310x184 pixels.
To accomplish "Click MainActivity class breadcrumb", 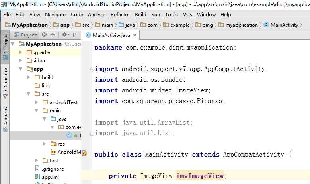I will coord(281,25).
